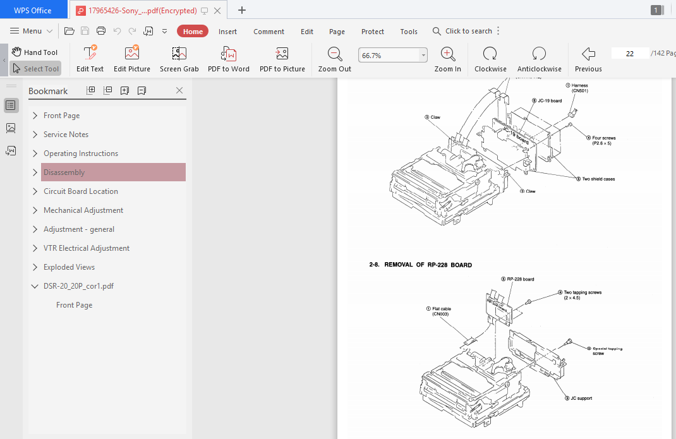Expand the Front Page bookmark arrow above Service Notes
676x439 pixels.
click(35, 116)
